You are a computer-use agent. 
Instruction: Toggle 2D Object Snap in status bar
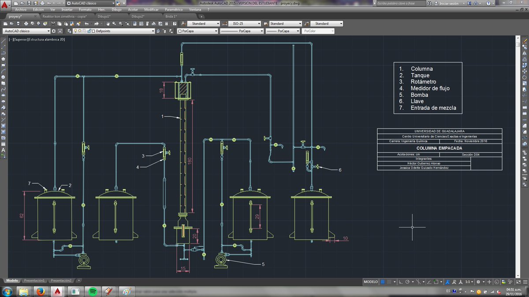pos(436,282)
